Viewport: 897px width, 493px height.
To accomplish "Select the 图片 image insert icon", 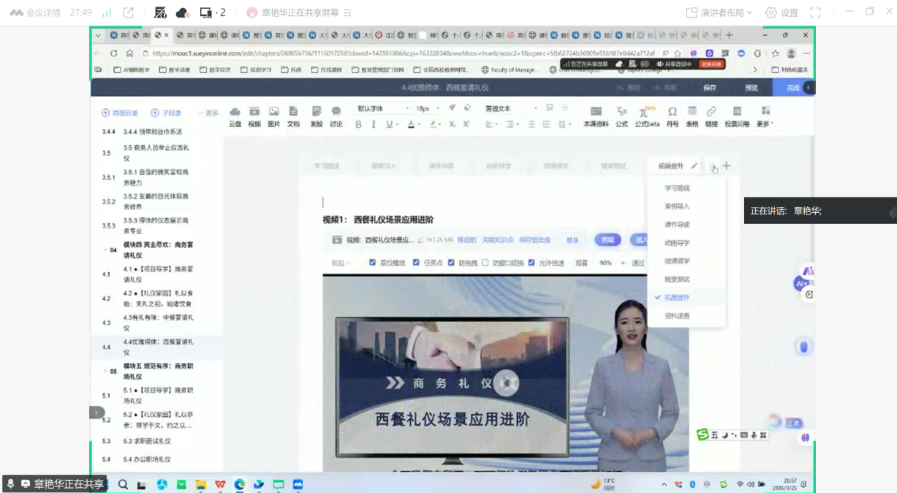I will pos(273,116).
